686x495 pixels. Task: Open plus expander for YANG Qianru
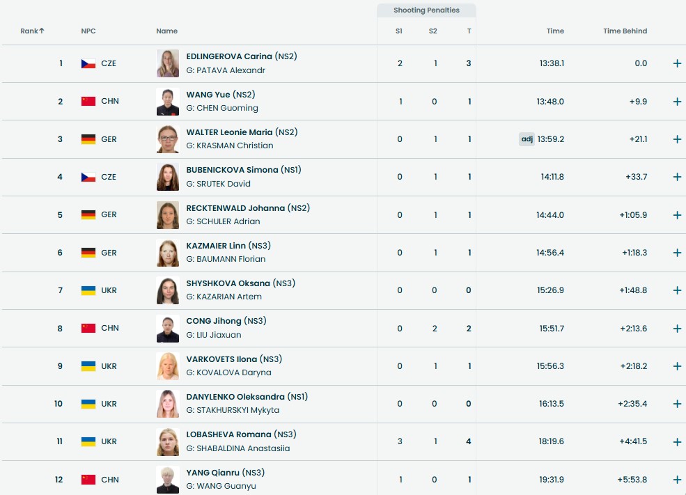point(677,480)
